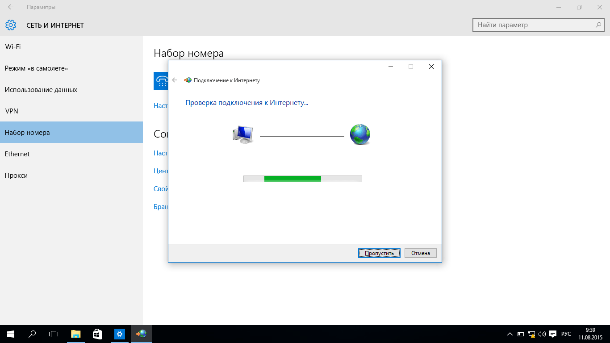Click the Набор номера page heading
Image resolution: width=610 pixels, height=343 pixels.
[188, 53]
